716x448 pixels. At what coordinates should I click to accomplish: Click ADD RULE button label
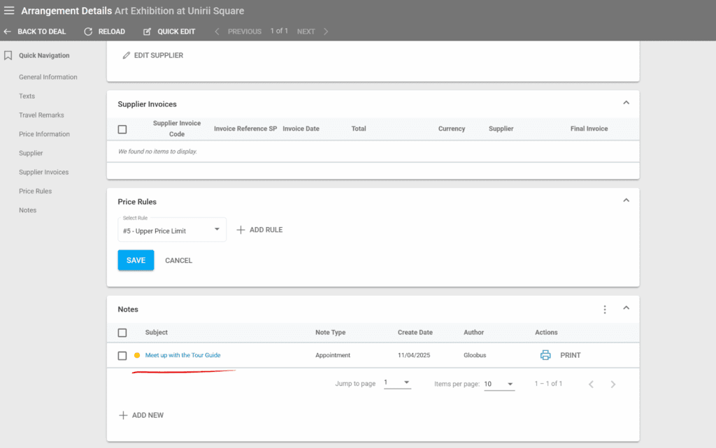[x=266, y=230]
